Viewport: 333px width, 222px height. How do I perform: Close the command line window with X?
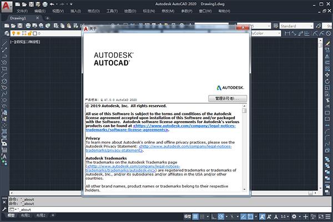[4, 202]
